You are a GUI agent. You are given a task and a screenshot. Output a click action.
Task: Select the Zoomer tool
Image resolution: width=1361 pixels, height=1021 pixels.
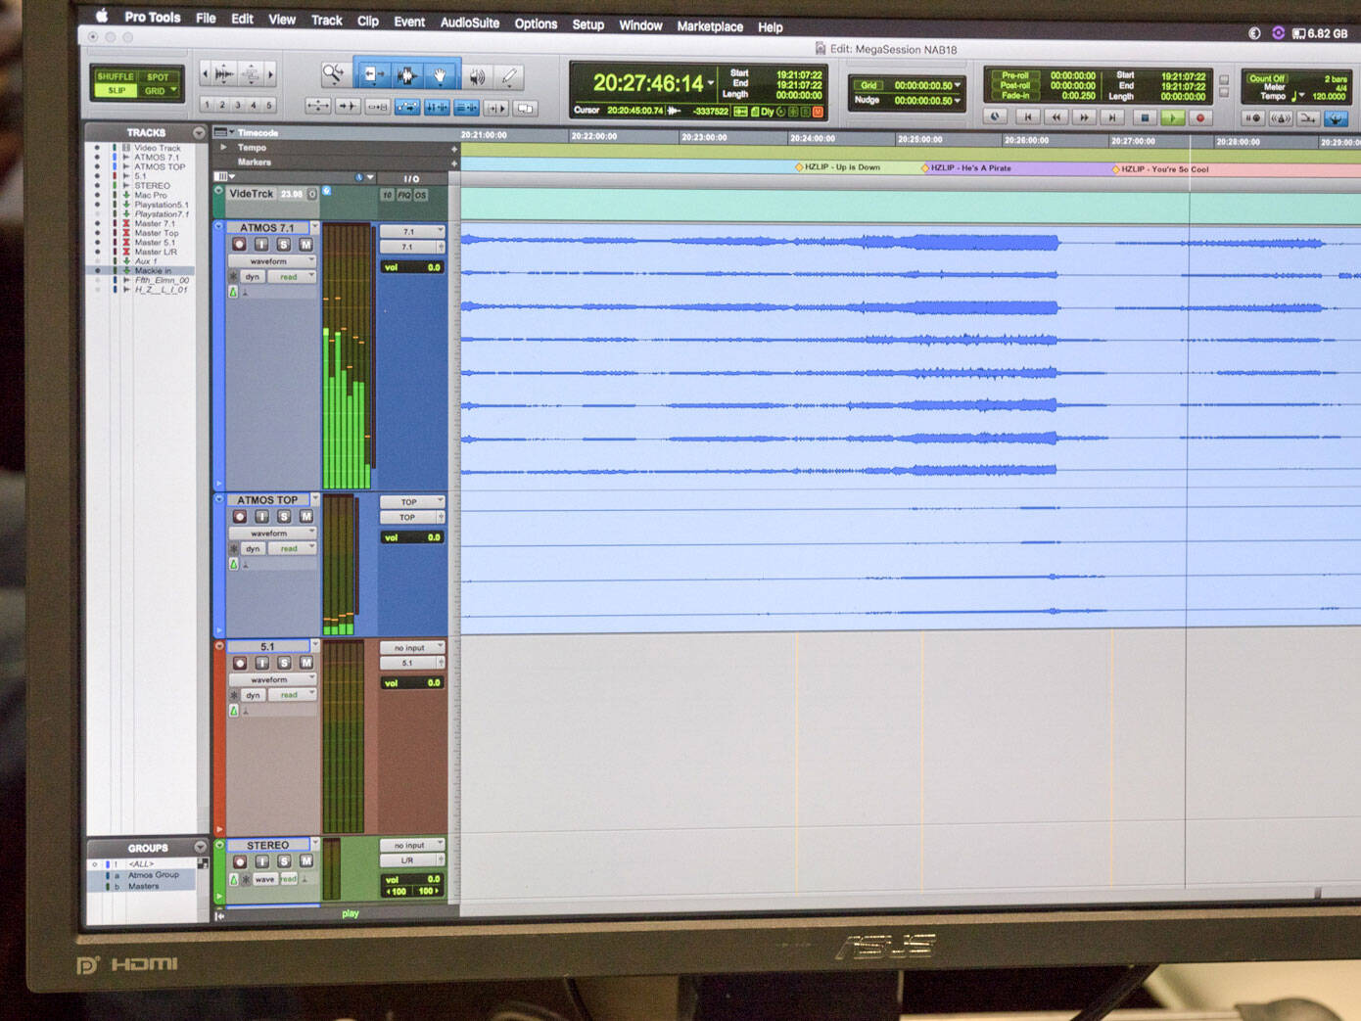(x=334, y=74)
